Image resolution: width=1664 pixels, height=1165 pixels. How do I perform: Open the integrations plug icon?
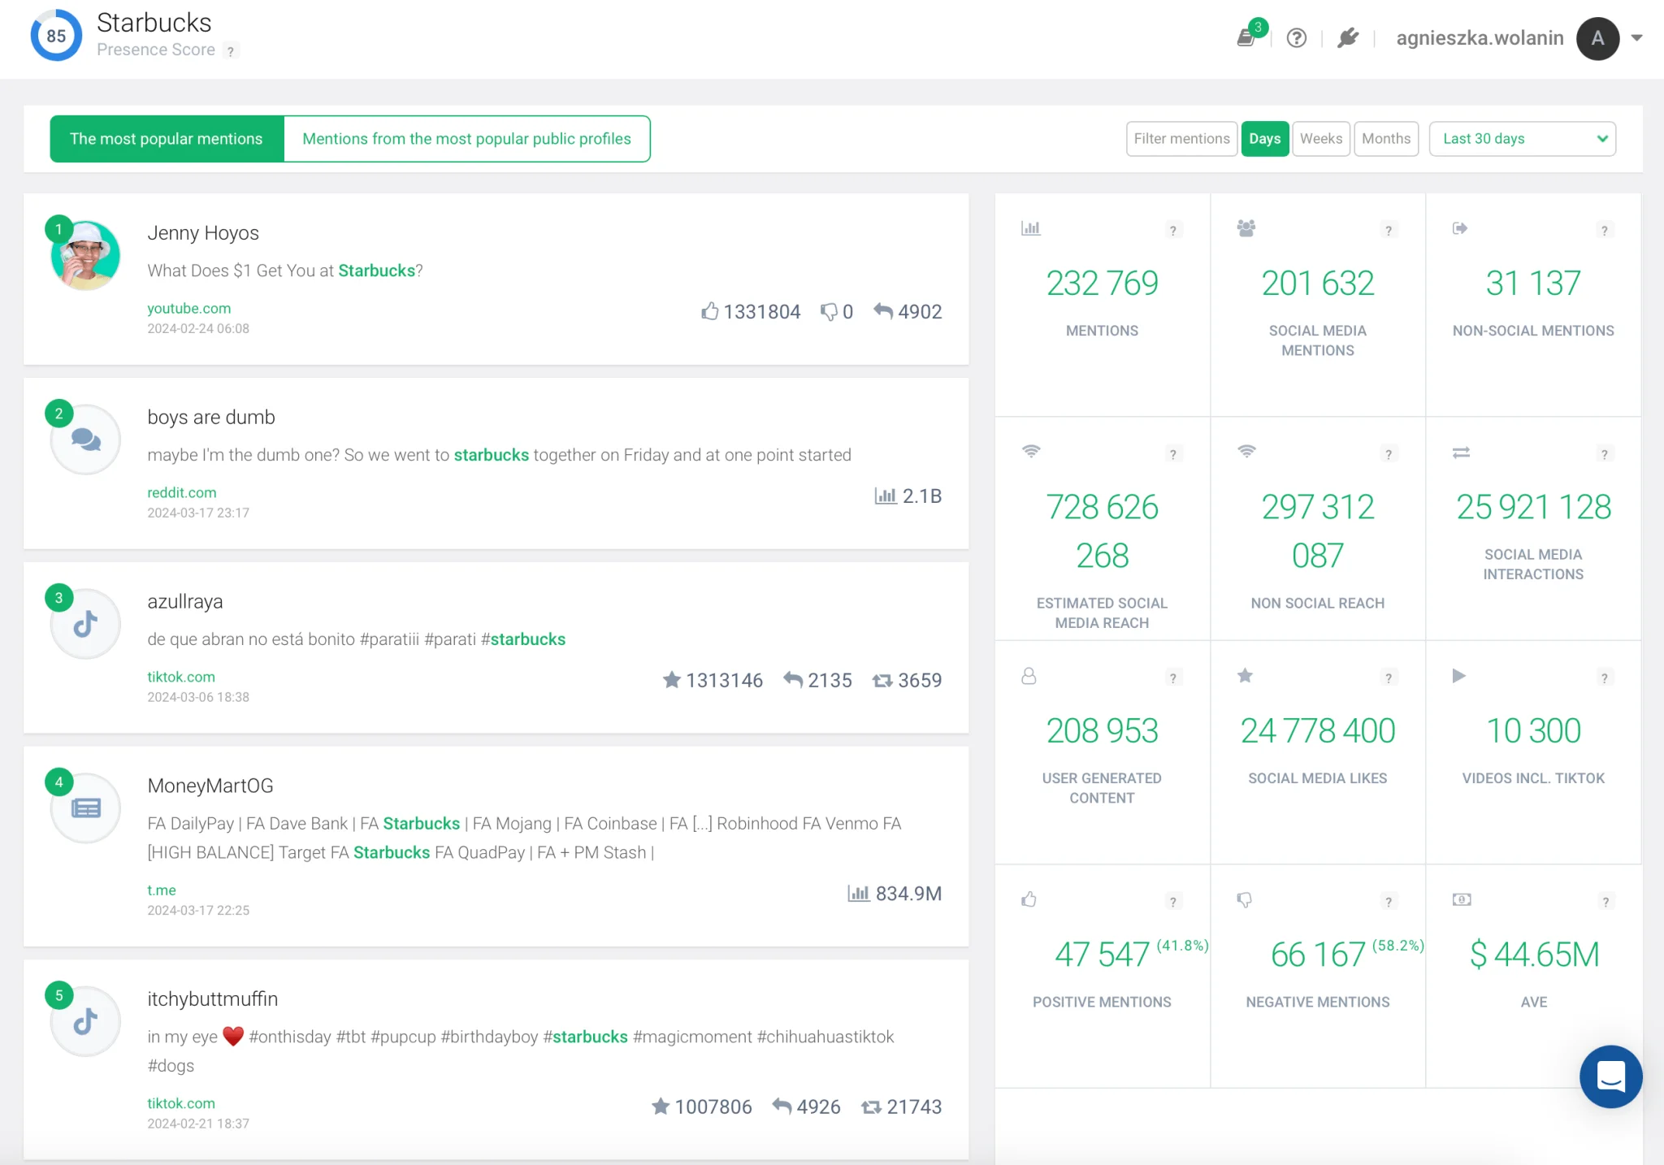click(x=1348, y=37)
